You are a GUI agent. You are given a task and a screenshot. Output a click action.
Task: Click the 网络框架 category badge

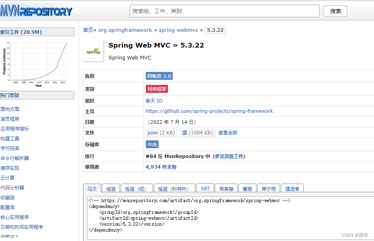click(157, 89)
